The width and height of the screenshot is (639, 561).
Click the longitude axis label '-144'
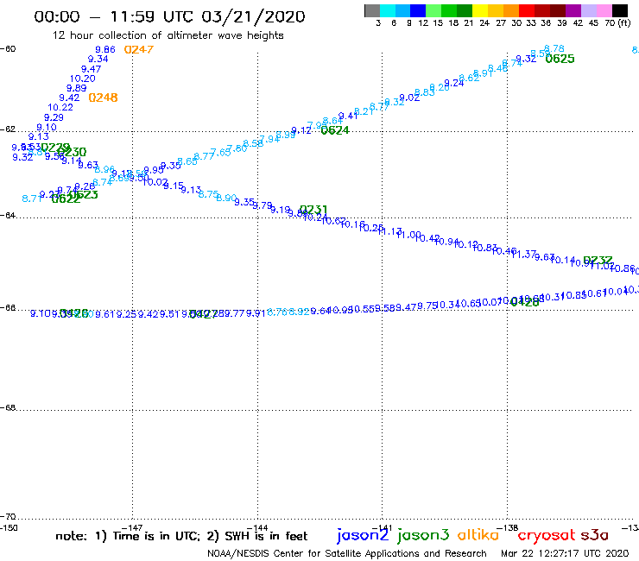click(x=257, y=528)
